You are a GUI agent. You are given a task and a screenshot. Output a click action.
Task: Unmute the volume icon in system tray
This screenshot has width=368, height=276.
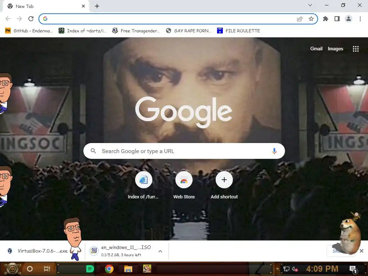tap(295, 269)
